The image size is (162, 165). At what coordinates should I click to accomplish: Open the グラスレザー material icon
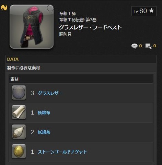pyautogui.click(x=19, y=93)
